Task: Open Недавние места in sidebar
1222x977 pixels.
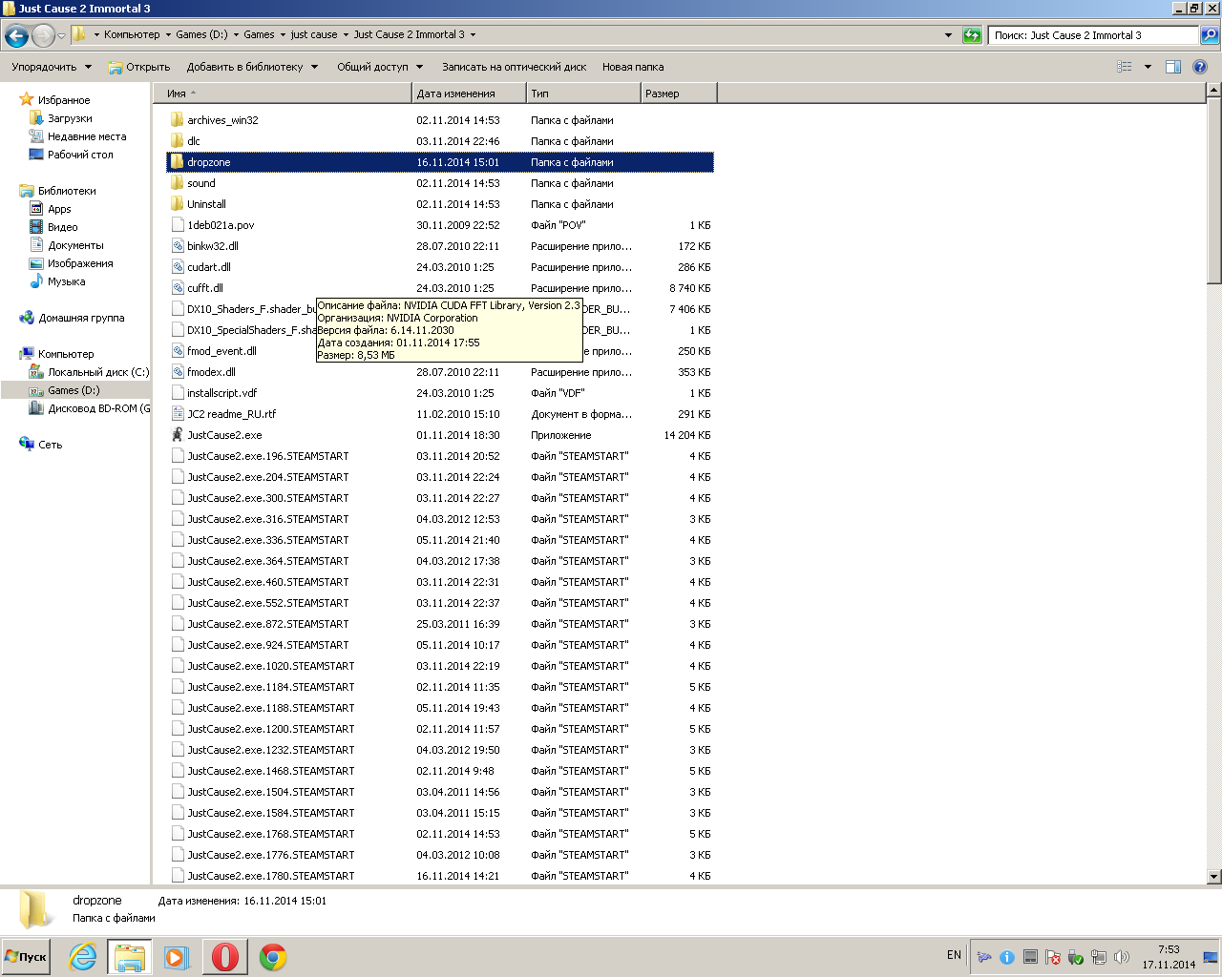Action: (x=86, y=136)
